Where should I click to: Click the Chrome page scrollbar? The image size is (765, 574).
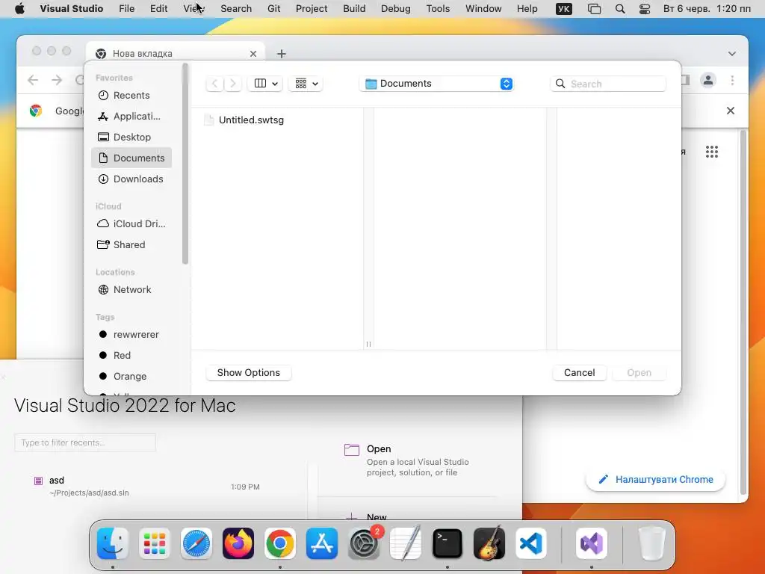pos(743,312)
